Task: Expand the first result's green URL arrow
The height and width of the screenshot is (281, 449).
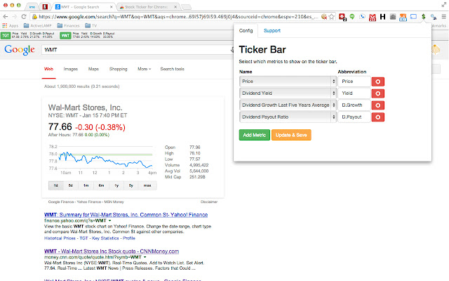Action: (110, 221)
